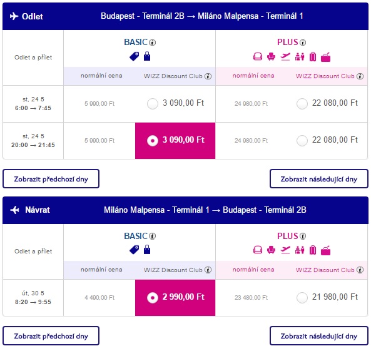Click the suitcase icon under return PLUS

(313, 250)
